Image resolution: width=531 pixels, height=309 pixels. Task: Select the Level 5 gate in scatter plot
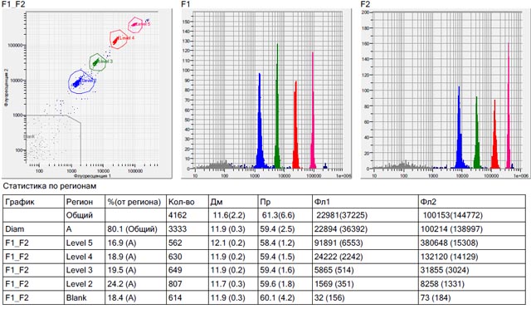coord(135,24)
